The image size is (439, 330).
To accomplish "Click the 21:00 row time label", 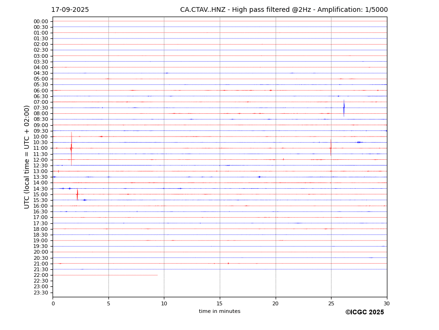I will point(41,264).
